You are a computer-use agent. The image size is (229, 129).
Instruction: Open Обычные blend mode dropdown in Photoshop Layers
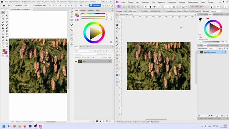pos(86,54)
